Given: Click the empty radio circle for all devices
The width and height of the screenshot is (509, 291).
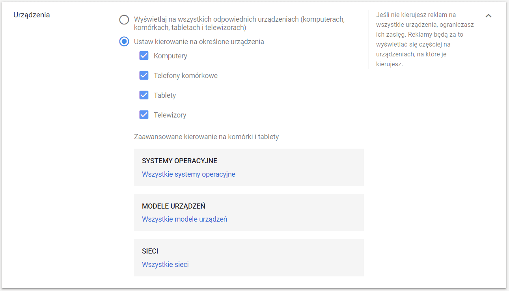Looking at the screenshot, I should tap(124, 19).
